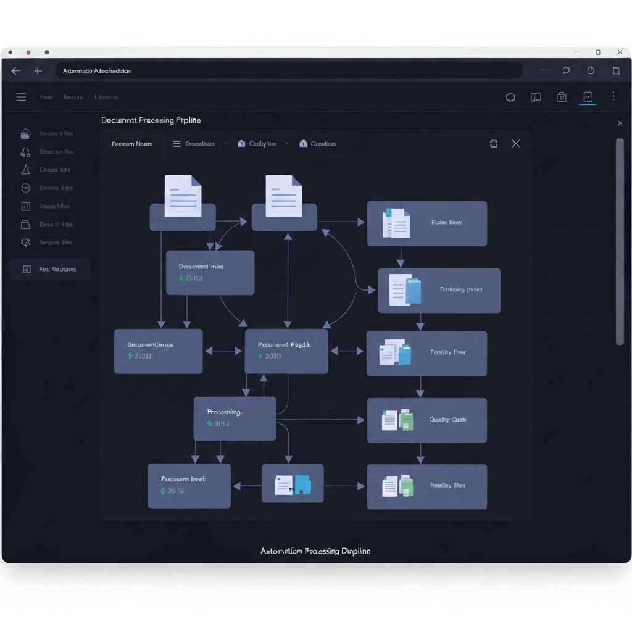632x632 pixels.
Task: Toggle the lock icon beside the Quality filter
Action: pyautogui.click(x=241, y=143)
